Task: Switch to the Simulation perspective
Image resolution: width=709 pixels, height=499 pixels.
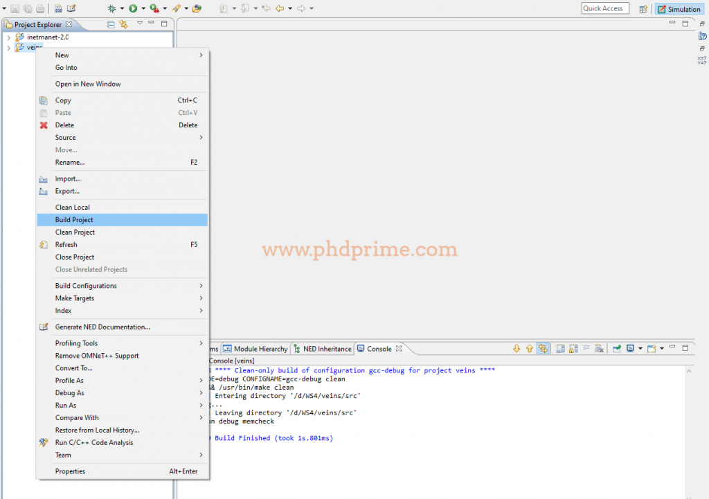Action: (679, 9)
